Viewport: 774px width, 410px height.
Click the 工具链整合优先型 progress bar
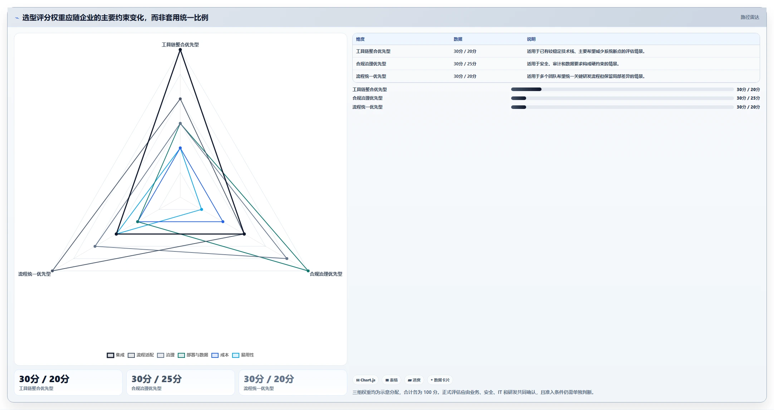(x=622, y=89)
